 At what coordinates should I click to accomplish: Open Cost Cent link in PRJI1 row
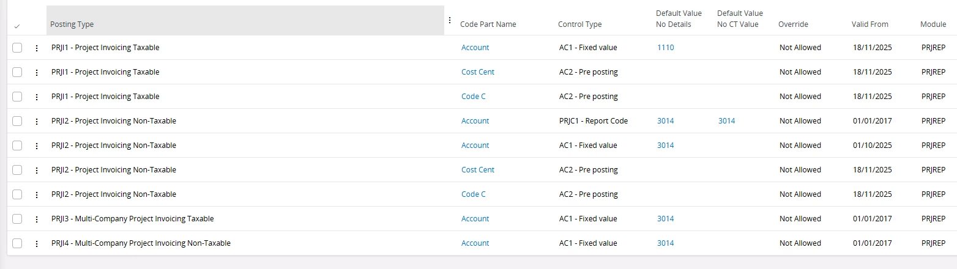[477, 72]
